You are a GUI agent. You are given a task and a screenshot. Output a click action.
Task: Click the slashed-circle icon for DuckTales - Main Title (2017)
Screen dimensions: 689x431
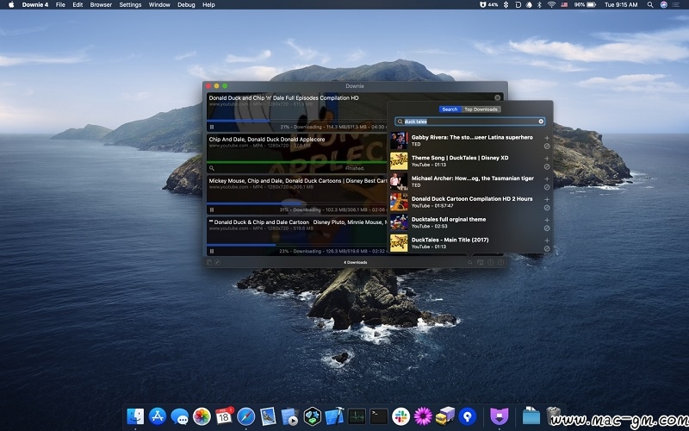(x=547, y=248)
